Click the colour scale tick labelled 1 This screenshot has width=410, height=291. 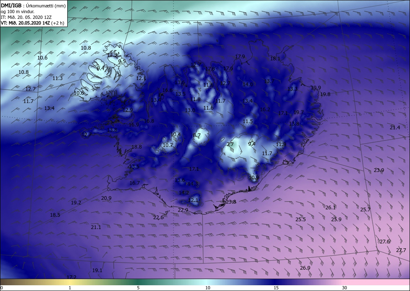coord(70,288)
